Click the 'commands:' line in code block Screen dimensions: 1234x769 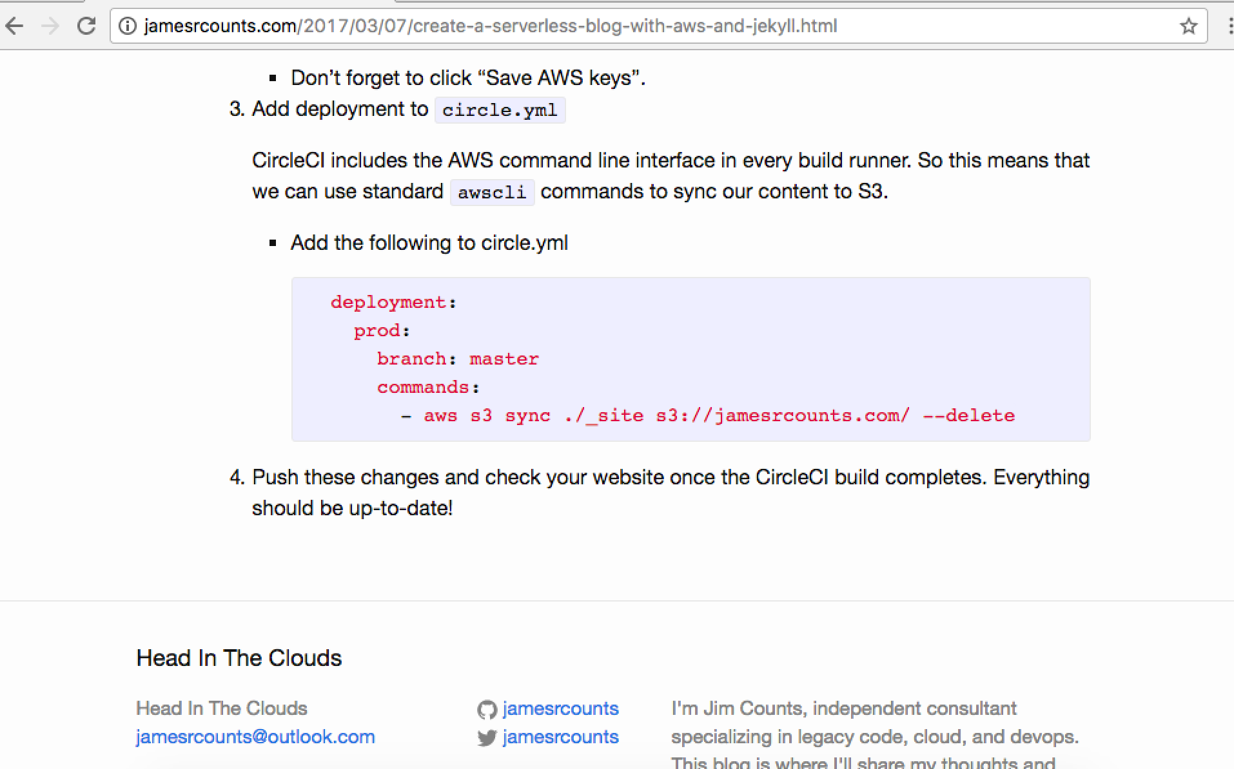point(428,387)
